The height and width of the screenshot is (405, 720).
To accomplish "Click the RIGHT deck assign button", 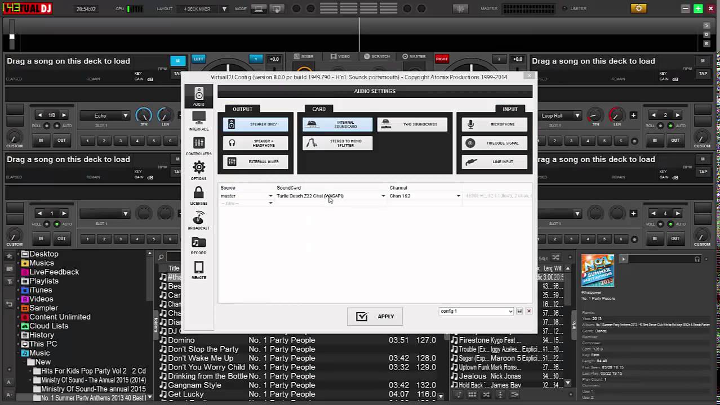I will (x=442, y=58).
